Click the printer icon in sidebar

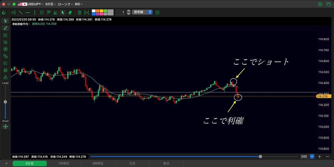[x=5, y=70]
